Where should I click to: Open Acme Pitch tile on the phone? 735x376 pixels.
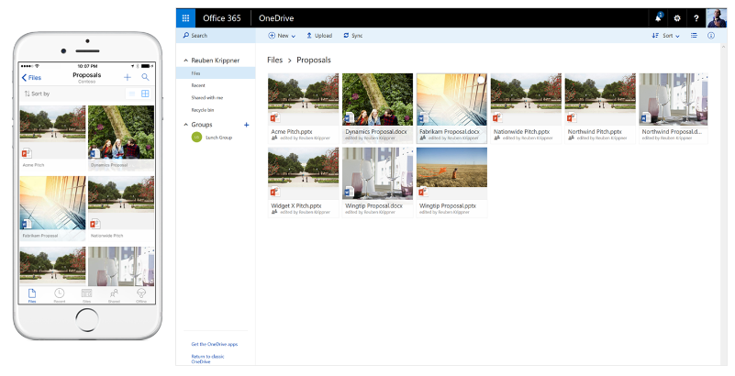pyautogui.click(x=52, y=138)
